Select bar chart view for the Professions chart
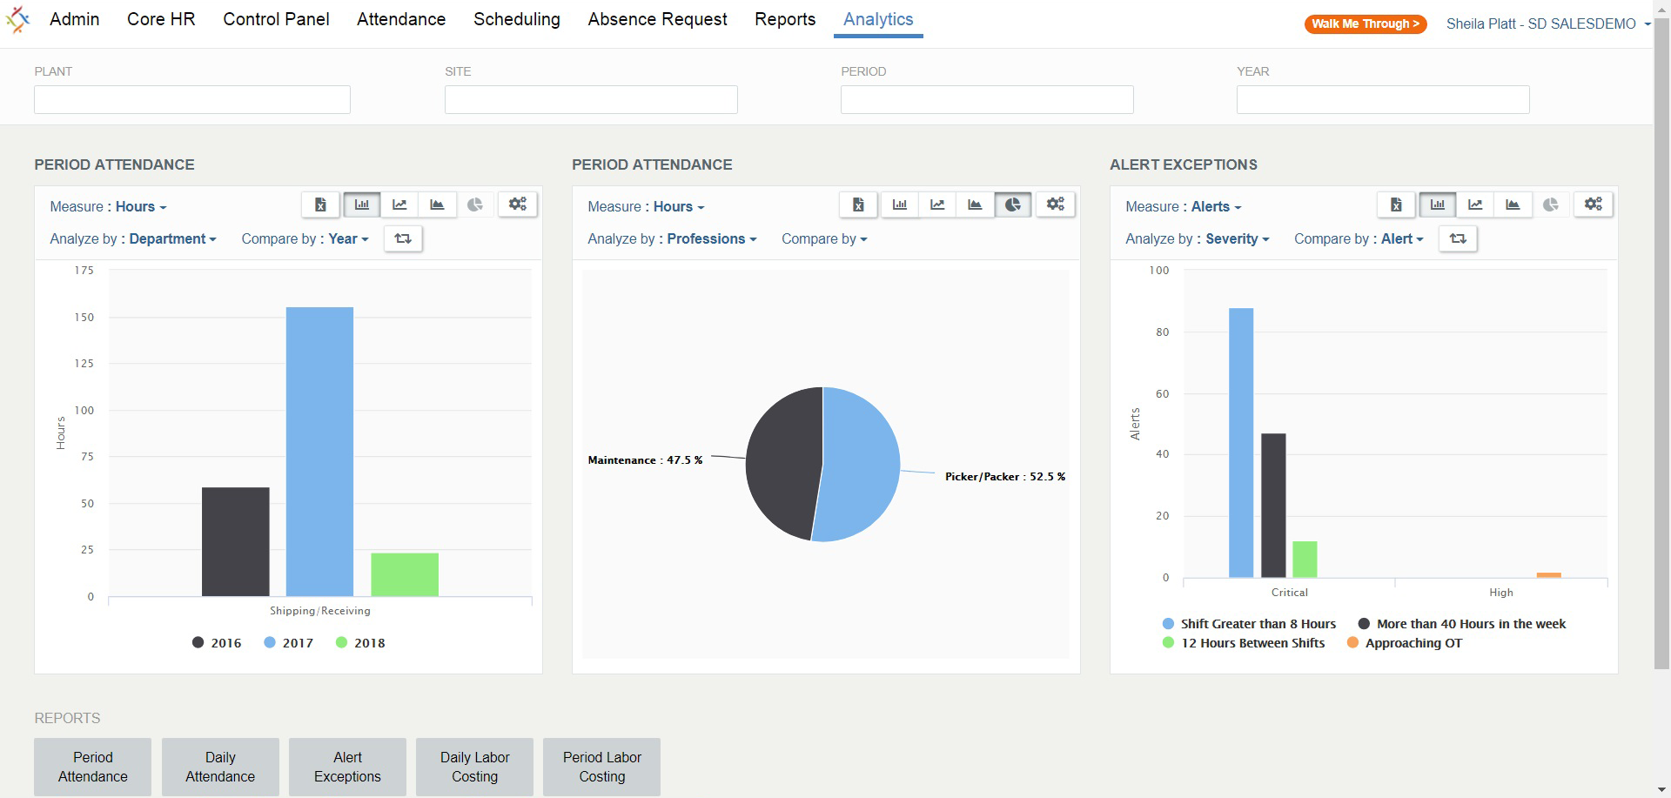 pyautogui.click(x=900, y=205)
